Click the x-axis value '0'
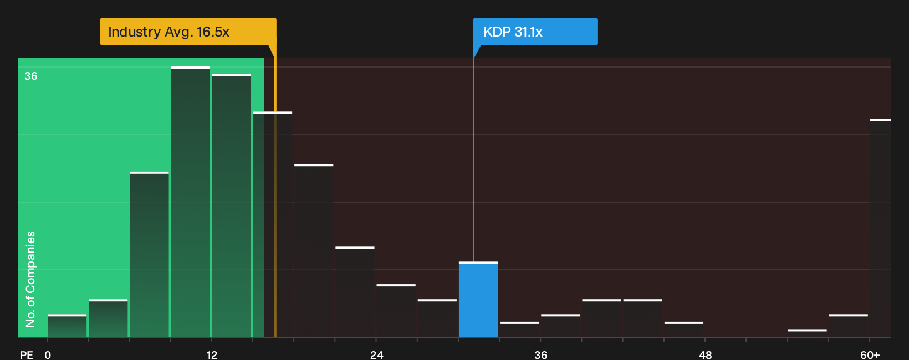The width and height of the screenshot is (909, 360). click(48, 354)
